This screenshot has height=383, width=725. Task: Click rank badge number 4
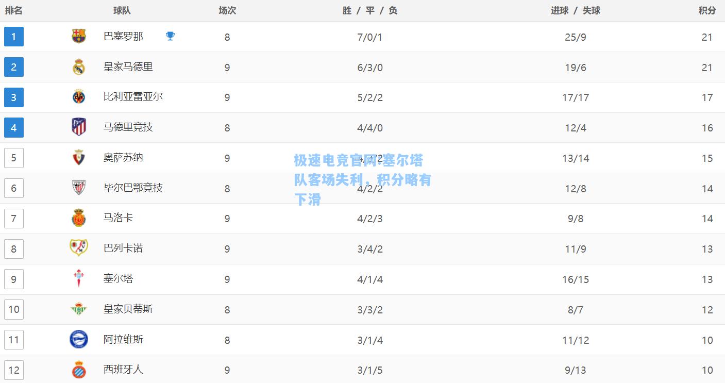tap(14, 127)
